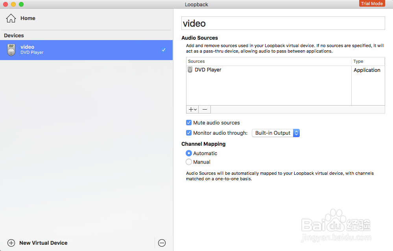This screenshot has height=251, width=393.
Task: Disable the Mute audio sources checkbox
Action: pyautogui.click(x=189, y=123)
